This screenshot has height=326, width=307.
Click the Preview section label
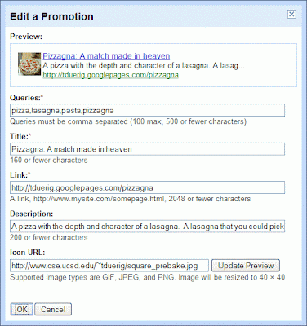(26, 37)
